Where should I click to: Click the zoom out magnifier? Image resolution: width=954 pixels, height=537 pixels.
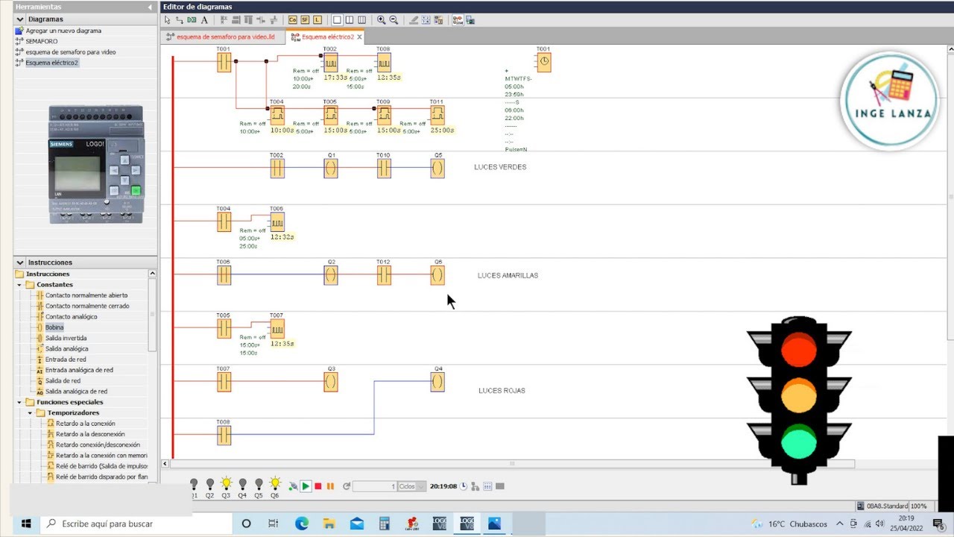coord(394,20)
